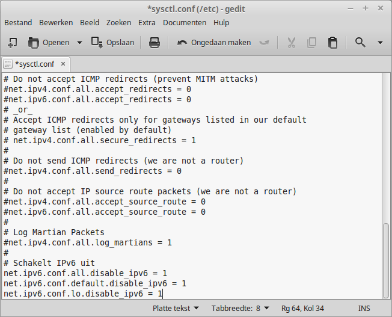Close the sysctl.conf tab

63,64
